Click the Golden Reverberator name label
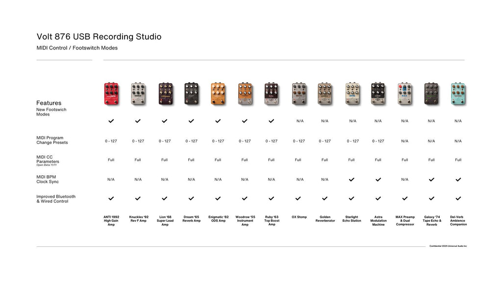The image size is (502, 282). click(x=325, y=219)
